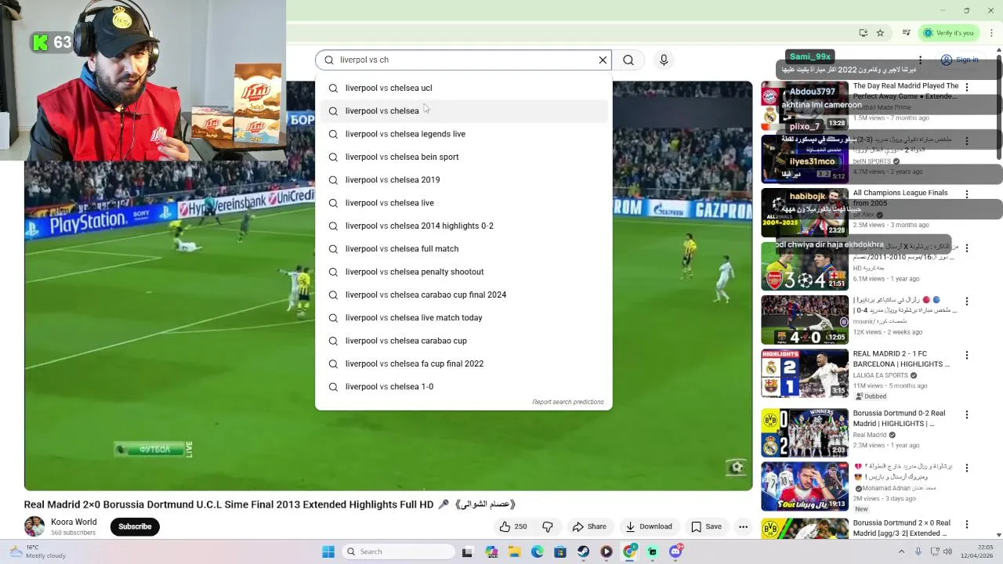The width and height of the screenshot is (1003, 564).
Task: Bookmark this page with star icon
Action: coord(880,33)
